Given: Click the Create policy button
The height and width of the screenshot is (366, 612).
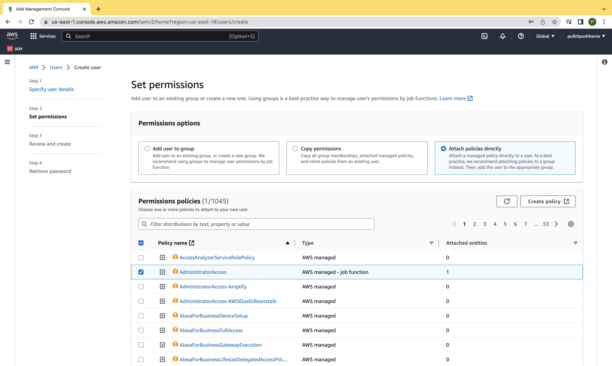Looking at the screenshot, I should click(547, 201).
